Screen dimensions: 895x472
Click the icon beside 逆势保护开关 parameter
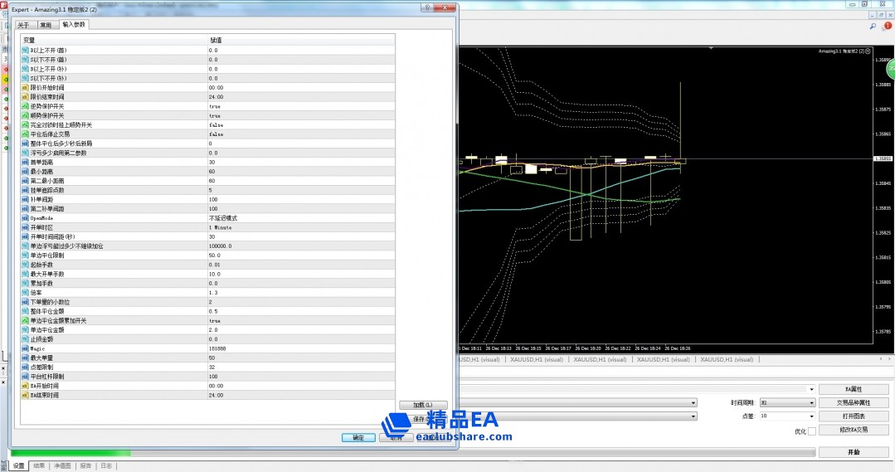point(25,106)
